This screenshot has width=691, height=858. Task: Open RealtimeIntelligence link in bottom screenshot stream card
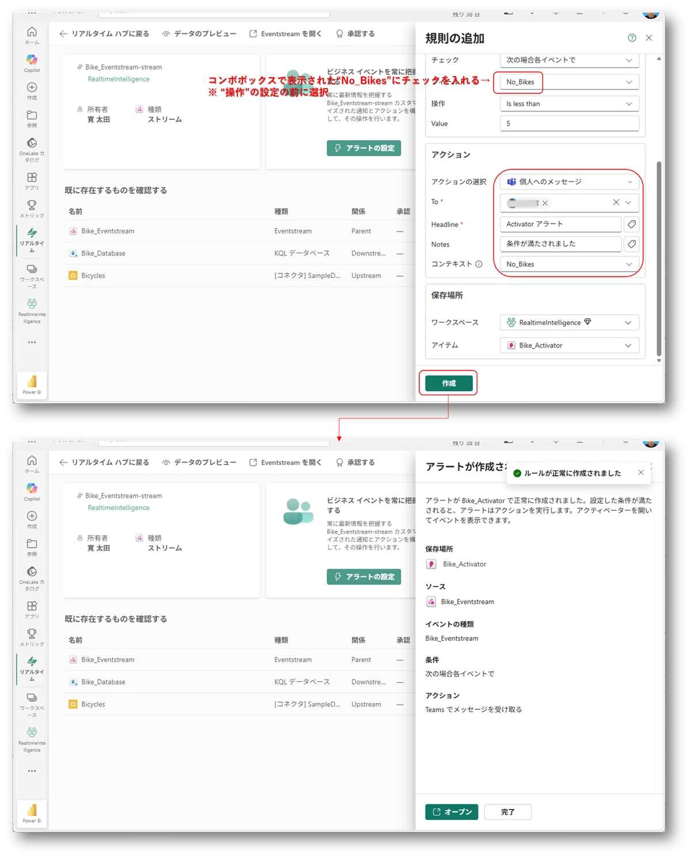click(119, 508)
